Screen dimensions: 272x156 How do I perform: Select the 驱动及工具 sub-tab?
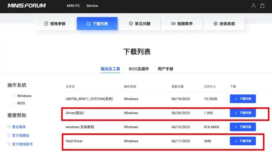tap(110, 69)
